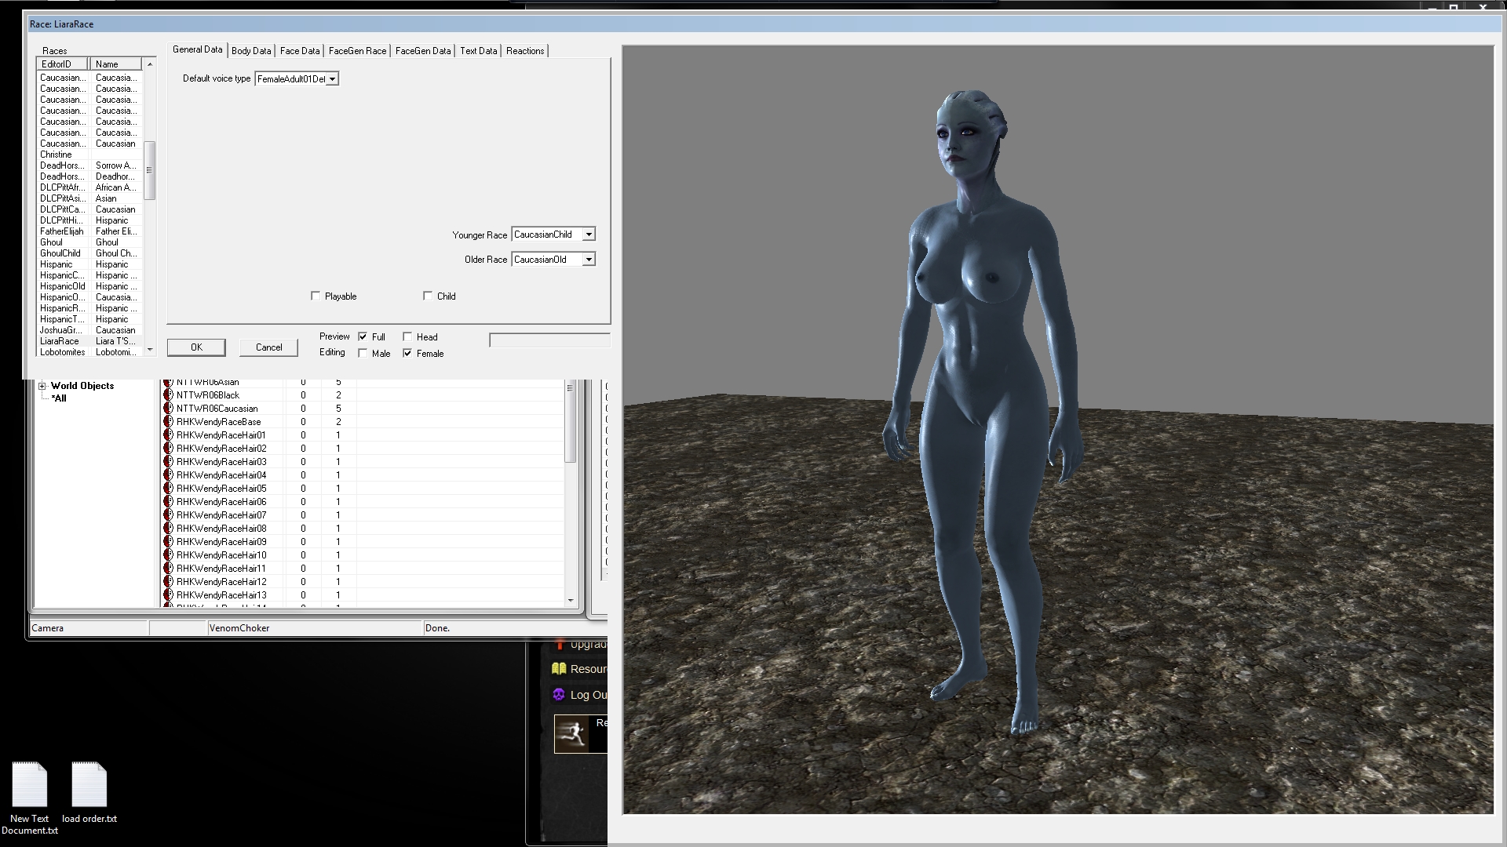Screen dimensions: 1507x847
Task: Click the race icon beside RHKWendyRaceHair08
Action: tap(168, 529)
